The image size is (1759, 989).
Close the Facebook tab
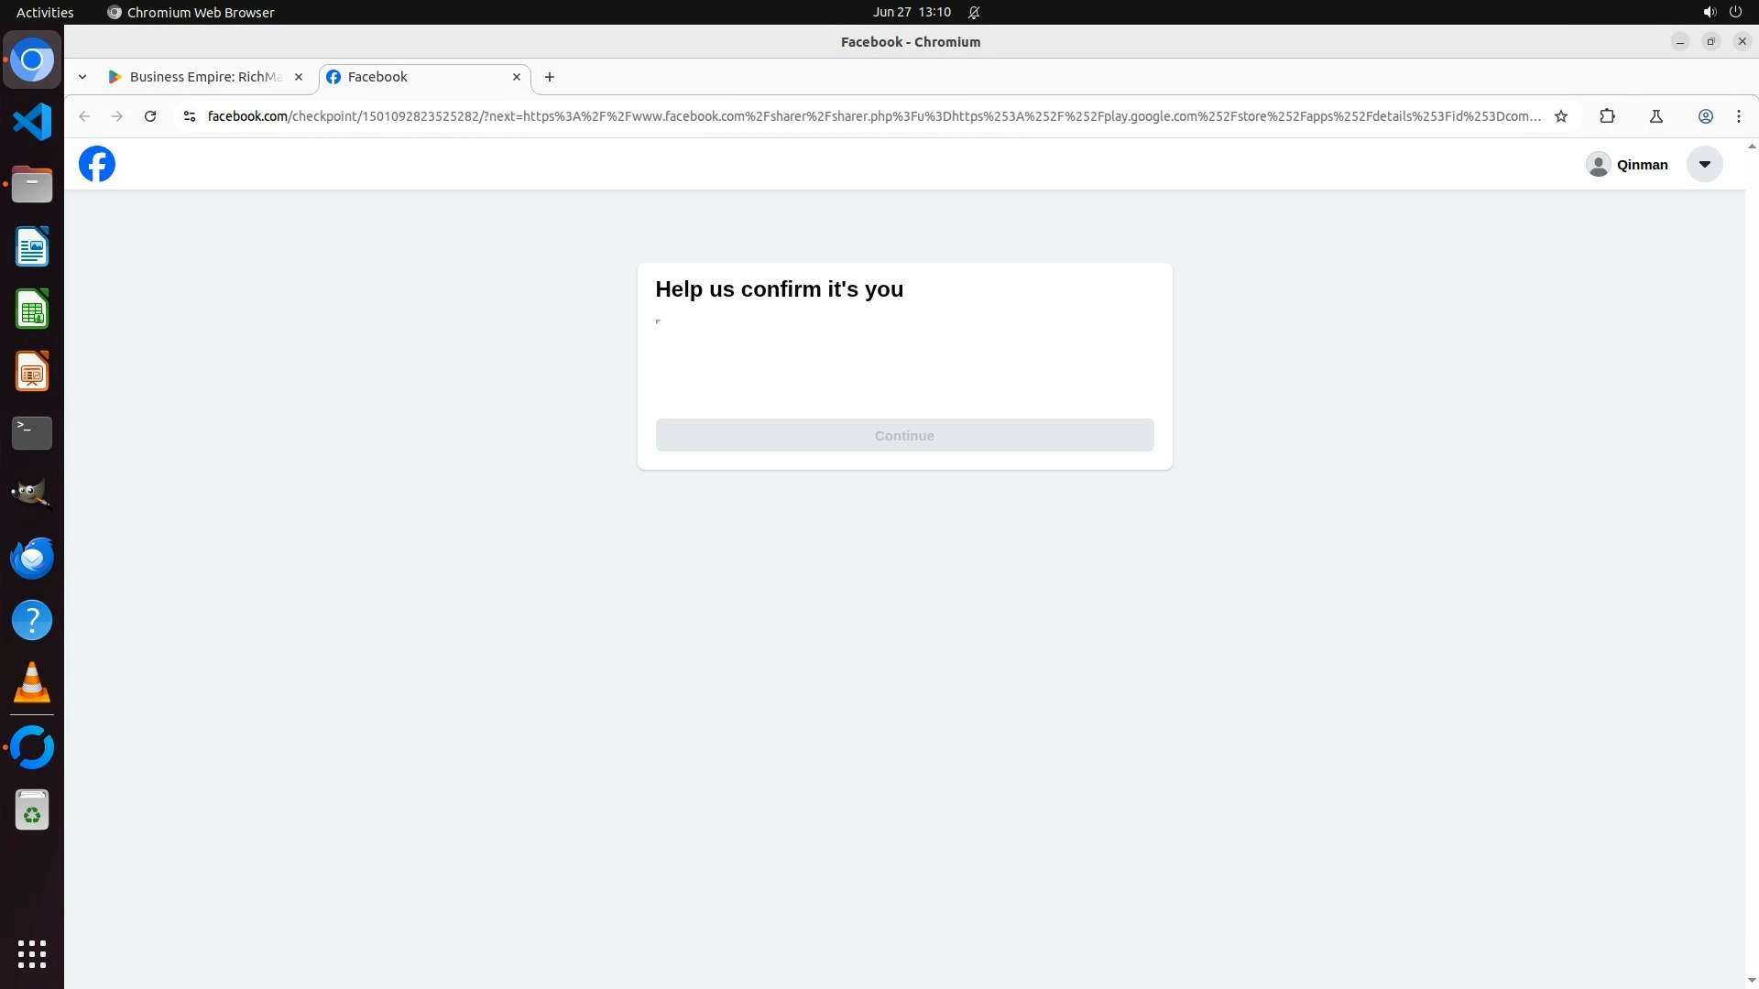tap(517, 77)
